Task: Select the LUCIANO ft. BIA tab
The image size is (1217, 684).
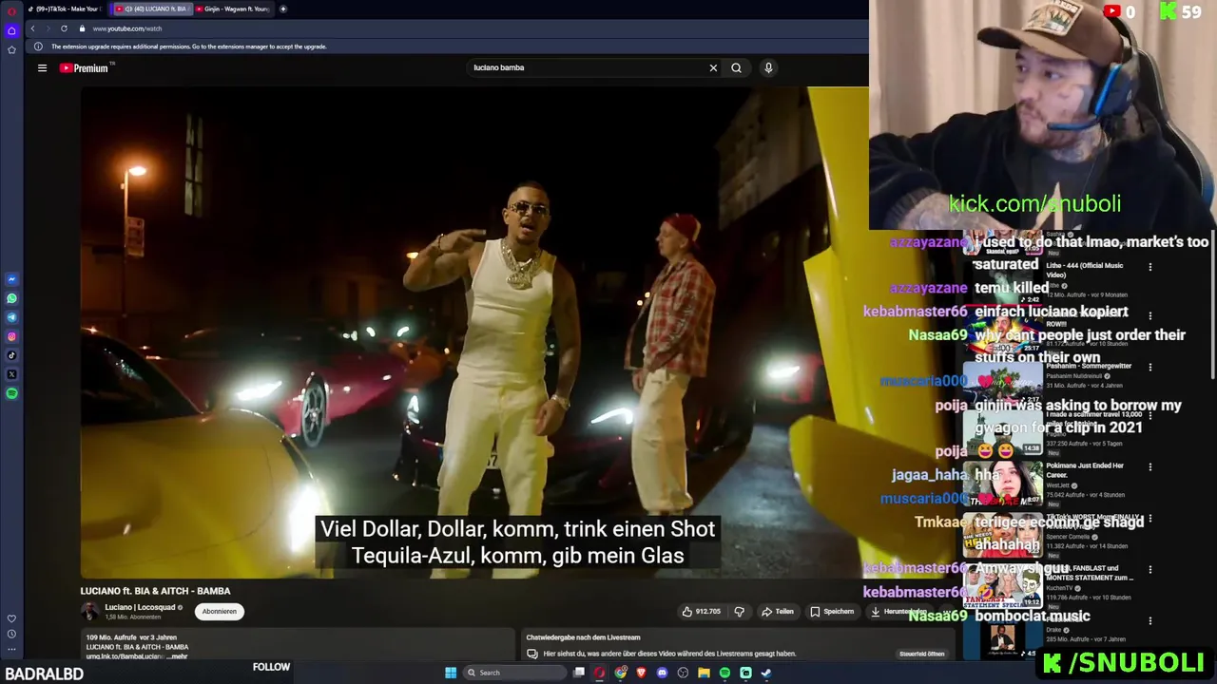Action: [x=152, y=9]
